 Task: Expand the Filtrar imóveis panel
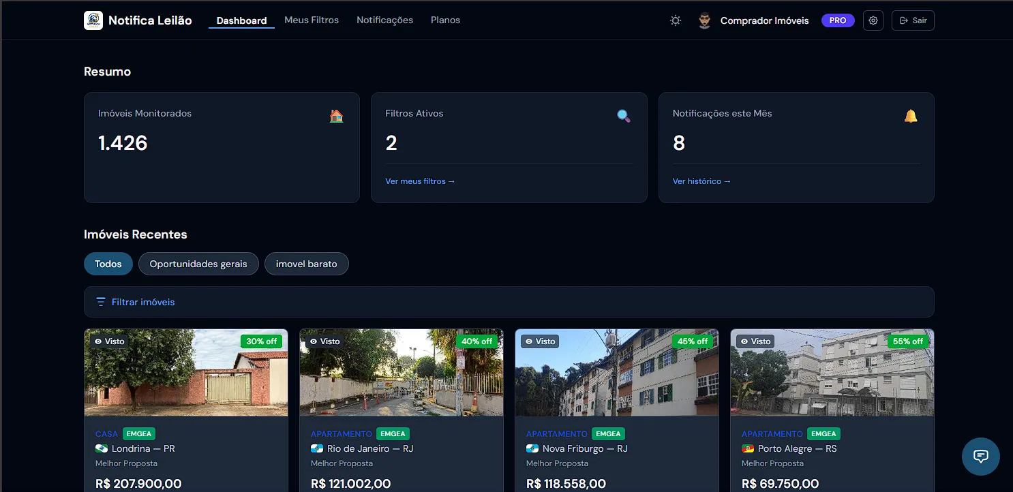point(509,302)
